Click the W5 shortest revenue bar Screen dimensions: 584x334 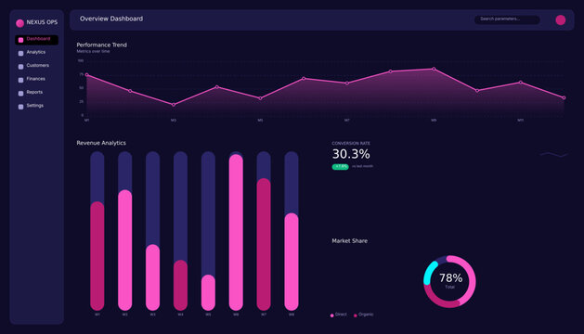coord(208,292)
